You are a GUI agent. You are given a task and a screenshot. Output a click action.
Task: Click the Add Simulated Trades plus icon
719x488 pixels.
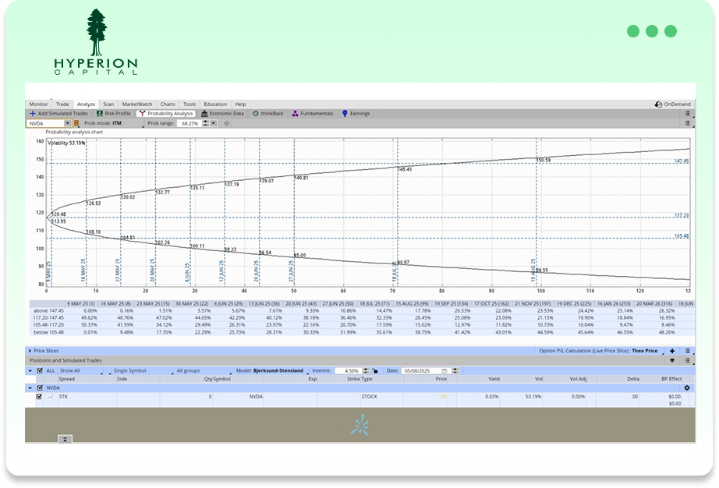32,114
